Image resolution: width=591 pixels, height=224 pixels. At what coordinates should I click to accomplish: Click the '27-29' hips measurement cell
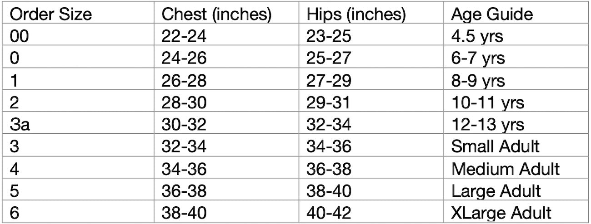pos(329,80)
